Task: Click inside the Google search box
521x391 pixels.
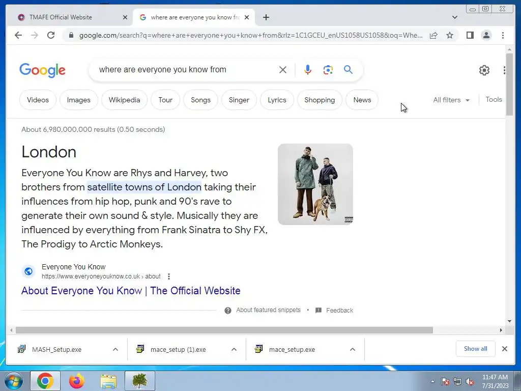Action: coord(186,69)
